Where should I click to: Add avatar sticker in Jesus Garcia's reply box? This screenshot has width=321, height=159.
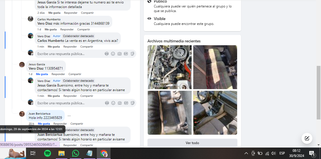click(107, 103)
